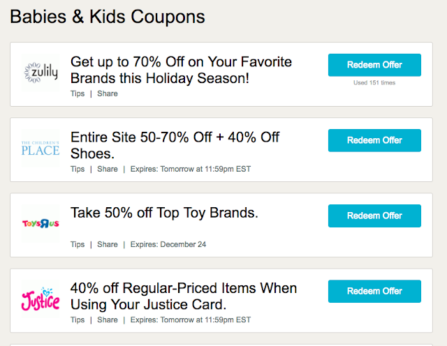Redeem the Zulily 70% off offer

[x=374, y=65]
